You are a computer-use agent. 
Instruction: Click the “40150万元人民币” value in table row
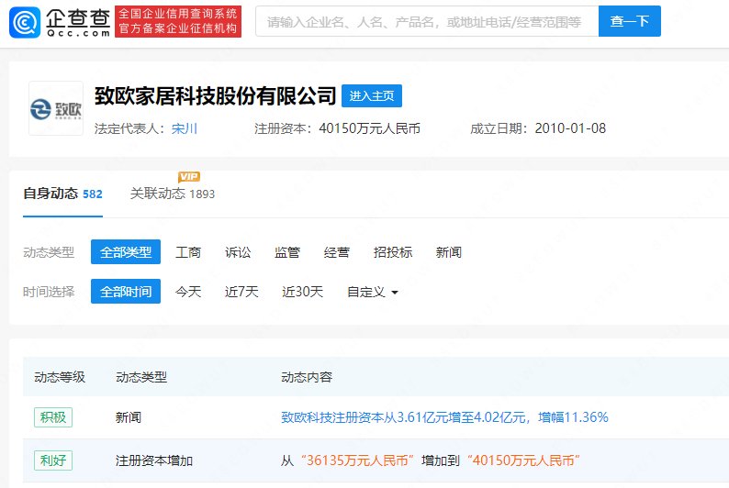point(523,460)
